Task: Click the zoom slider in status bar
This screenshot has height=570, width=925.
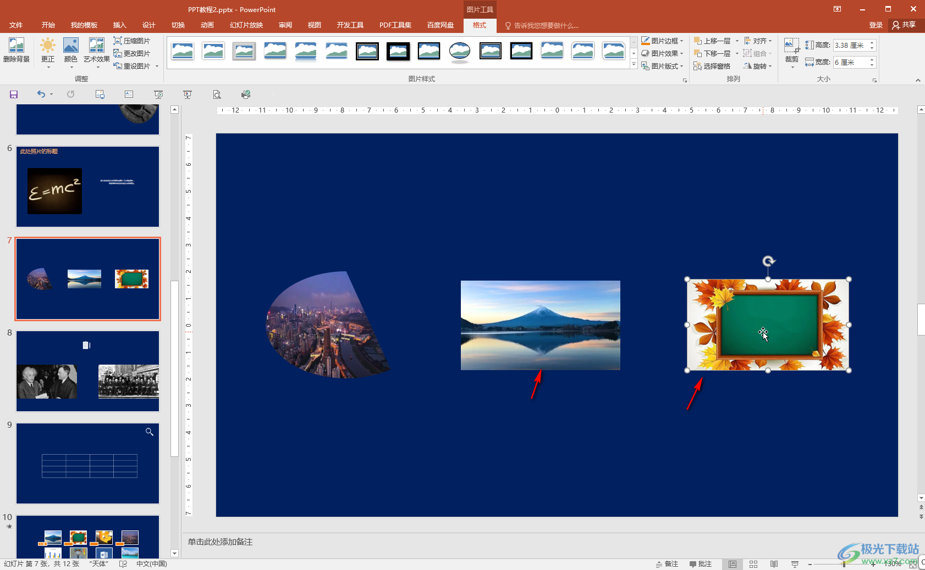Action: coord(841,564)
